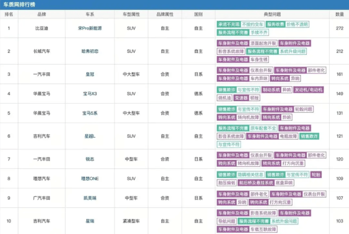Viewport: 349px width, 234px height.
Task: Click the 车质网排行榜 title bar
Action: (174, 5)
